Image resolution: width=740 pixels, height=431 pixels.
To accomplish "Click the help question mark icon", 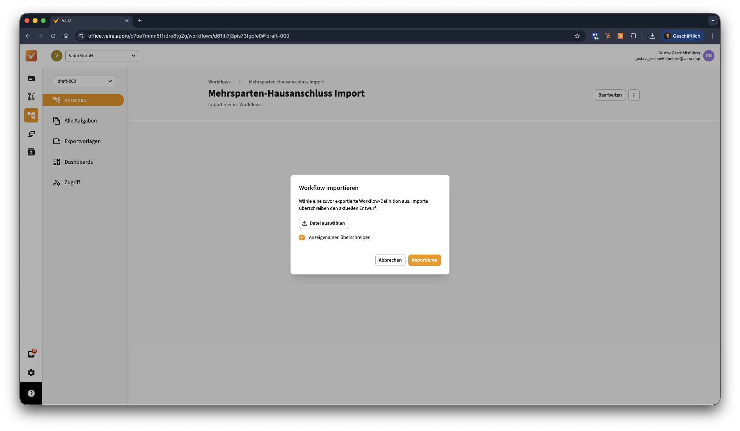I will tap(31, 393).
